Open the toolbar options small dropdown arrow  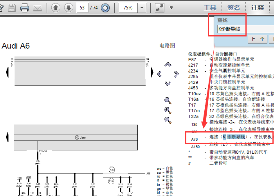click(x=171, y=8)
